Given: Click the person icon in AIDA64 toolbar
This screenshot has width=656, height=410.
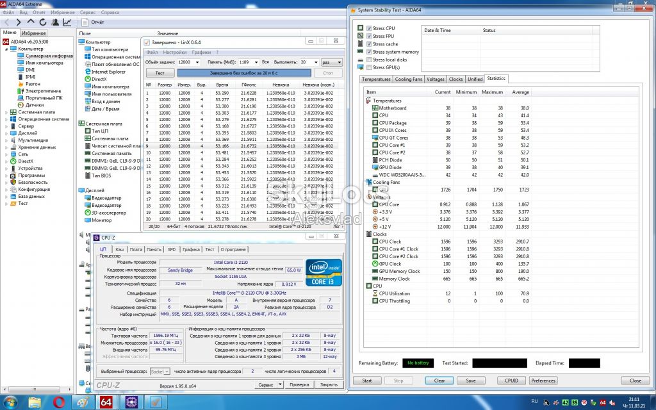Looking at the screenshot, I should tap(55, 22).
